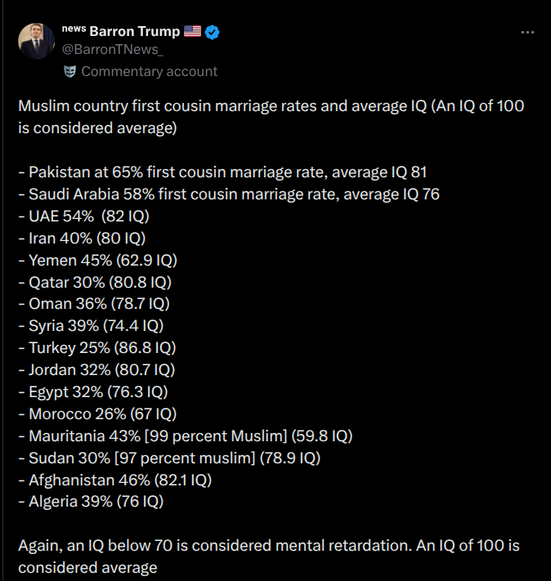Open the profile picture avatar

pos(36,41)
